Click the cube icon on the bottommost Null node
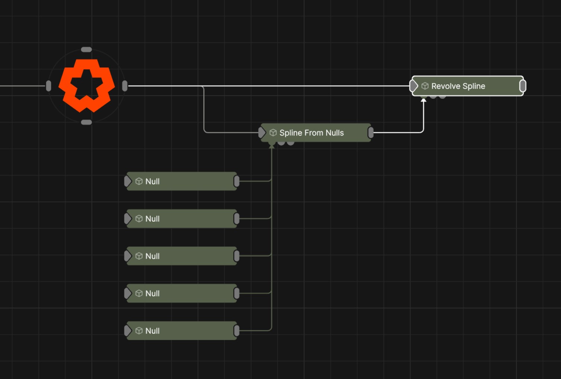The height and width of the screenshot is (379, 561). click(139, 331)
